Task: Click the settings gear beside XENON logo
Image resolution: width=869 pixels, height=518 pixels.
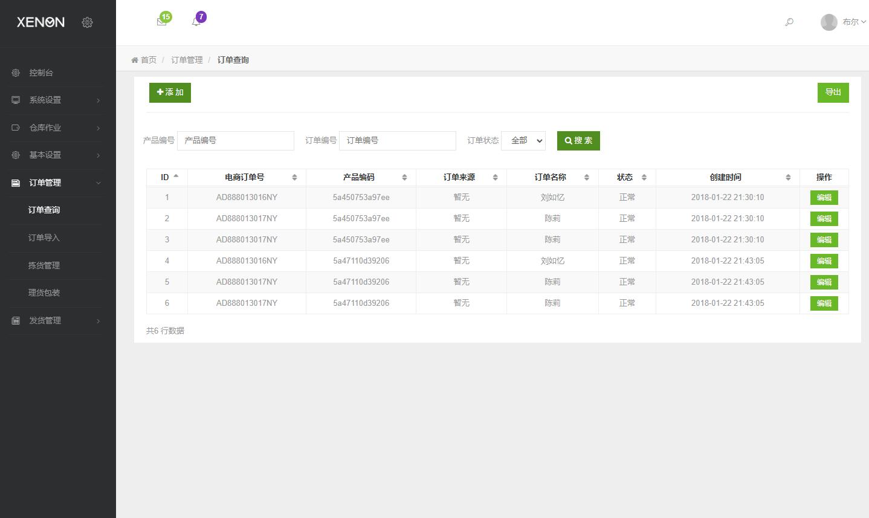Action: pos(87,22)
